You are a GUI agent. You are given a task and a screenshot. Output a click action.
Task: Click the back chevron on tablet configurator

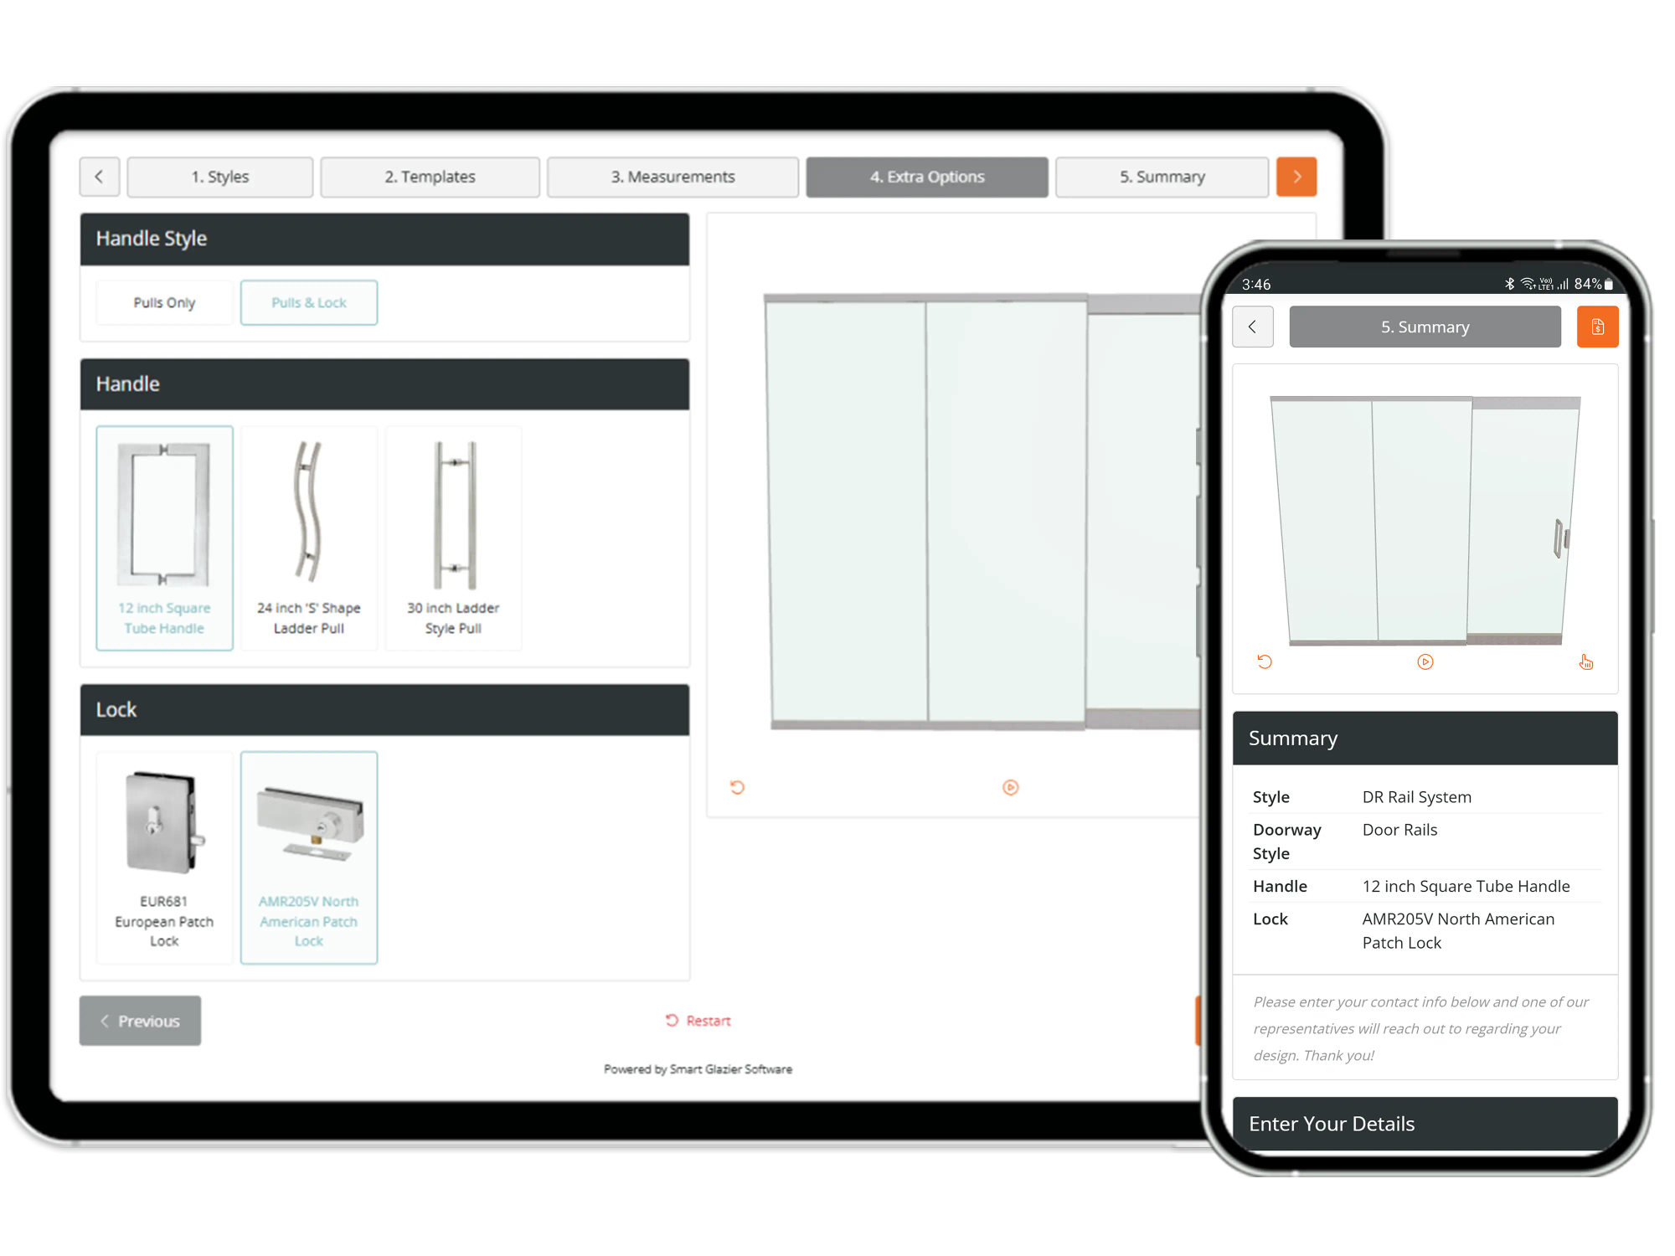click(100, 176)
